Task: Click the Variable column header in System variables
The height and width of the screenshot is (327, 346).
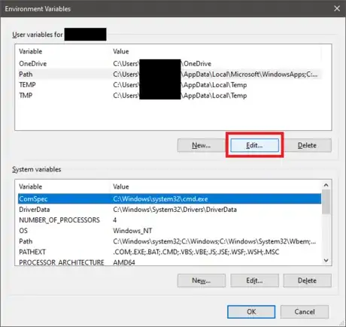Action: 31,186
